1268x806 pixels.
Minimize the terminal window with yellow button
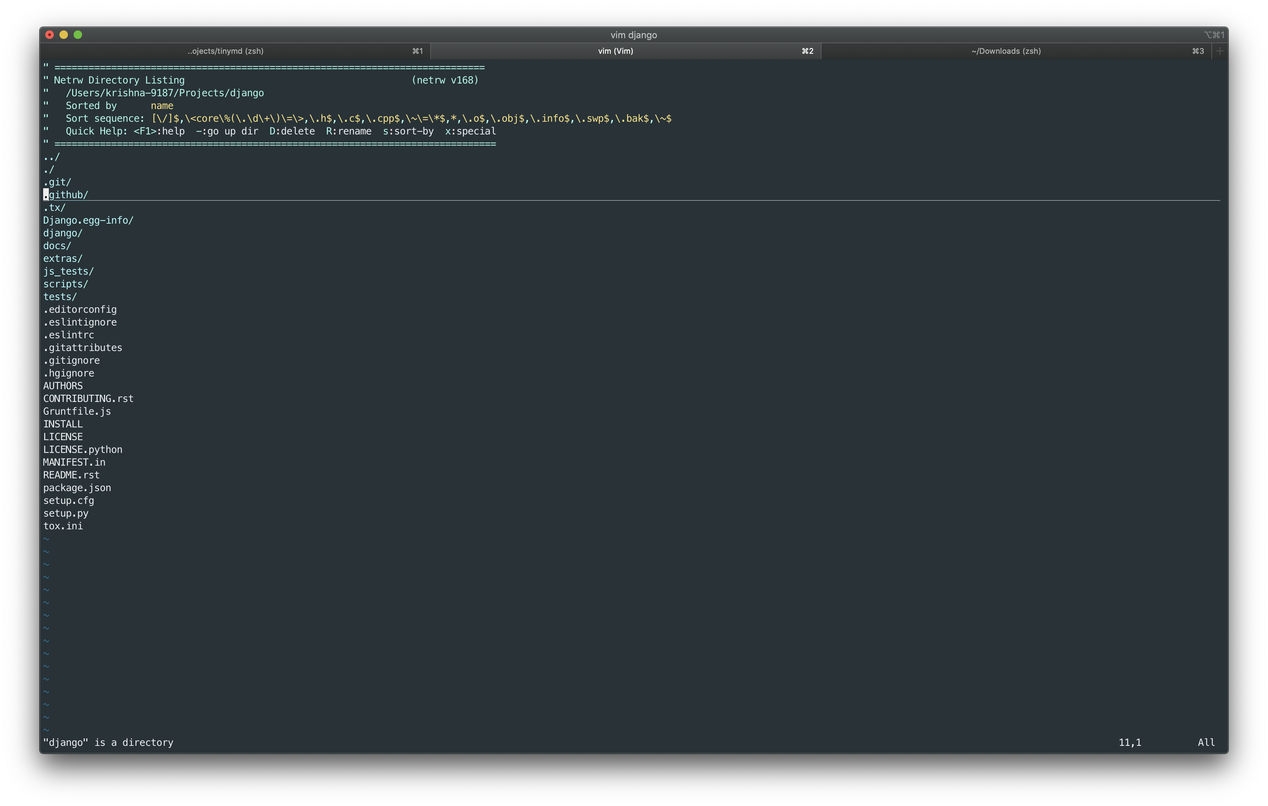64,35
